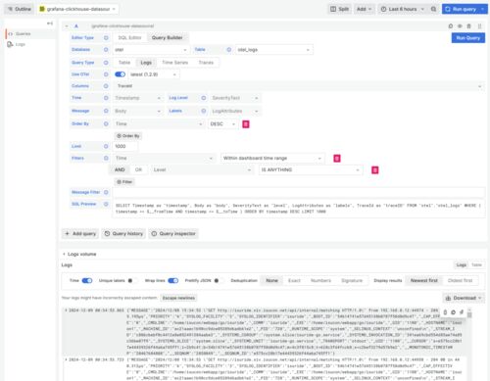
Task: Open the Query inspector
Action: tap(173, 234)
